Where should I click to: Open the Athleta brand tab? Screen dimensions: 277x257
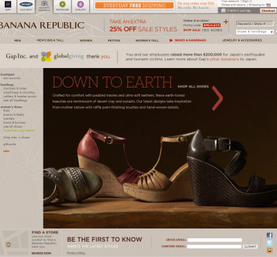coord(80,6)
